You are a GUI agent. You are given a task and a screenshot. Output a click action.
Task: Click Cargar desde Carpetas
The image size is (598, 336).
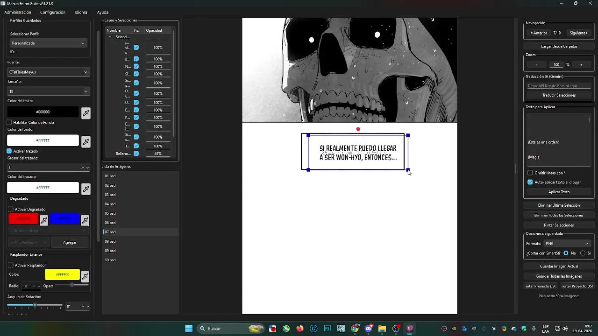click(x=559, y=46)
